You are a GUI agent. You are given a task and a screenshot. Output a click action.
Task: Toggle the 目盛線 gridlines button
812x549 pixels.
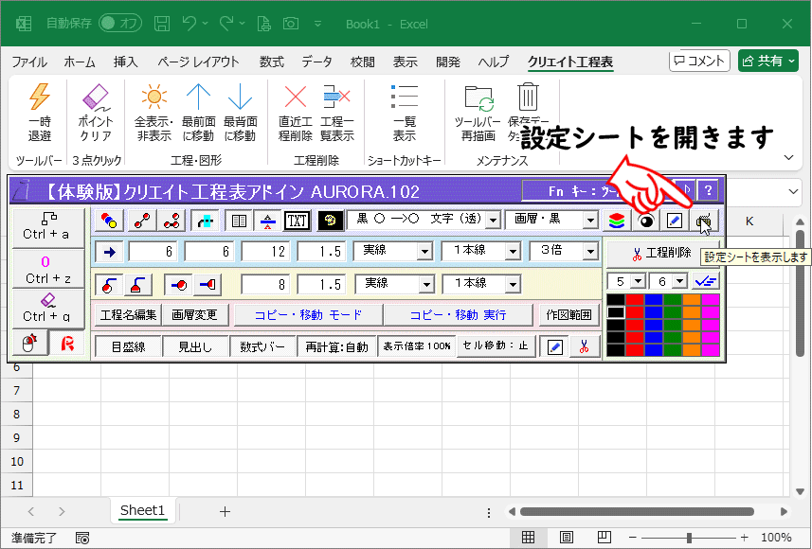(129, 346)
